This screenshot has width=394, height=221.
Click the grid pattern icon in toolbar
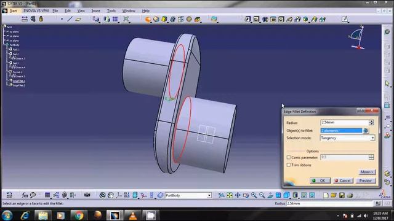point(115,19)
